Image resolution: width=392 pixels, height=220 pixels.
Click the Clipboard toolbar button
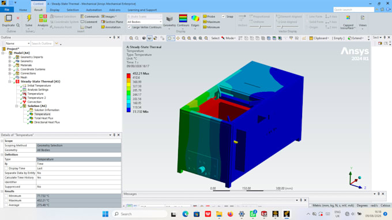(x=319, y=38)
